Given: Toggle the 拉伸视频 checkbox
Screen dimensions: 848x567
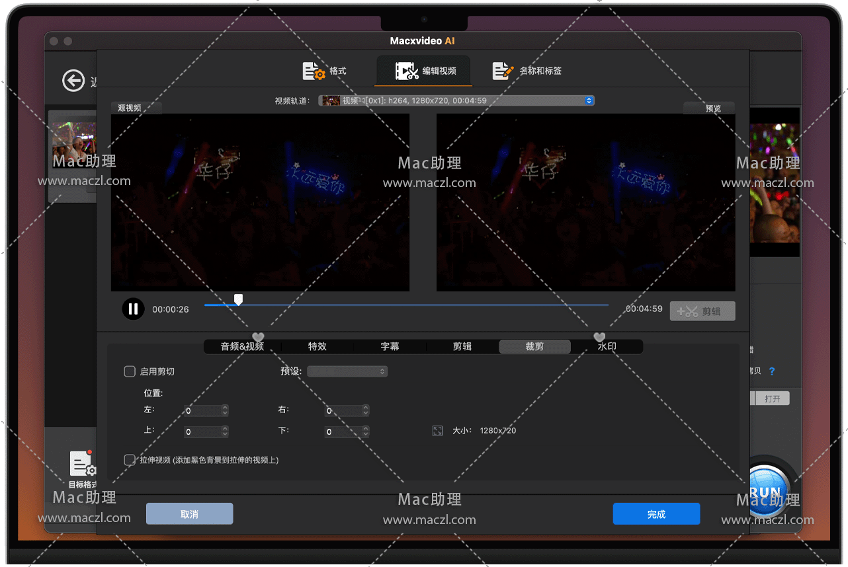Looking at the screenshot, I should (130, 460).
